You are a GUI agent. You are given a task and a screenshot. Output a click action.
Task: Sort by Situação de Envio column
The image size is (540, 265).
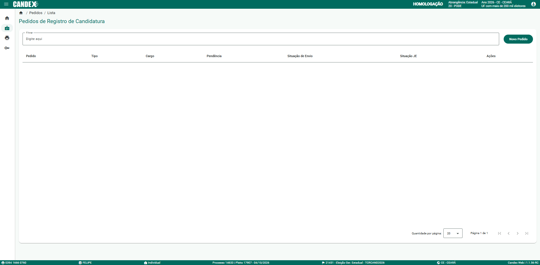point(300,56)
